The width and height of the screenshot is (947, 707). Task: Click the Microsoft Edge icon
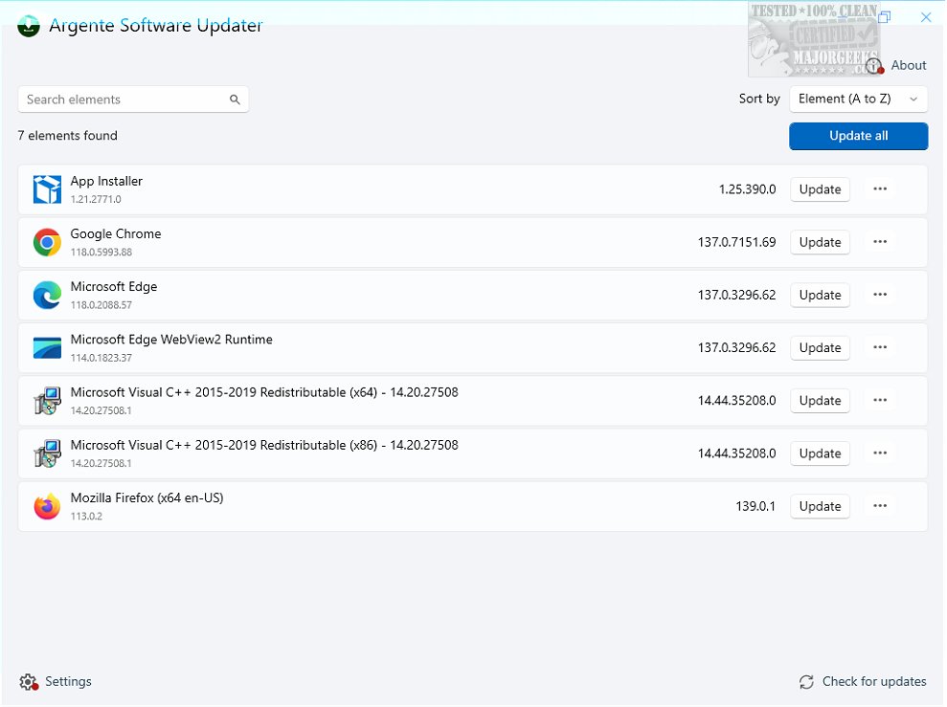pyautogui.click(x=47, y=295)
